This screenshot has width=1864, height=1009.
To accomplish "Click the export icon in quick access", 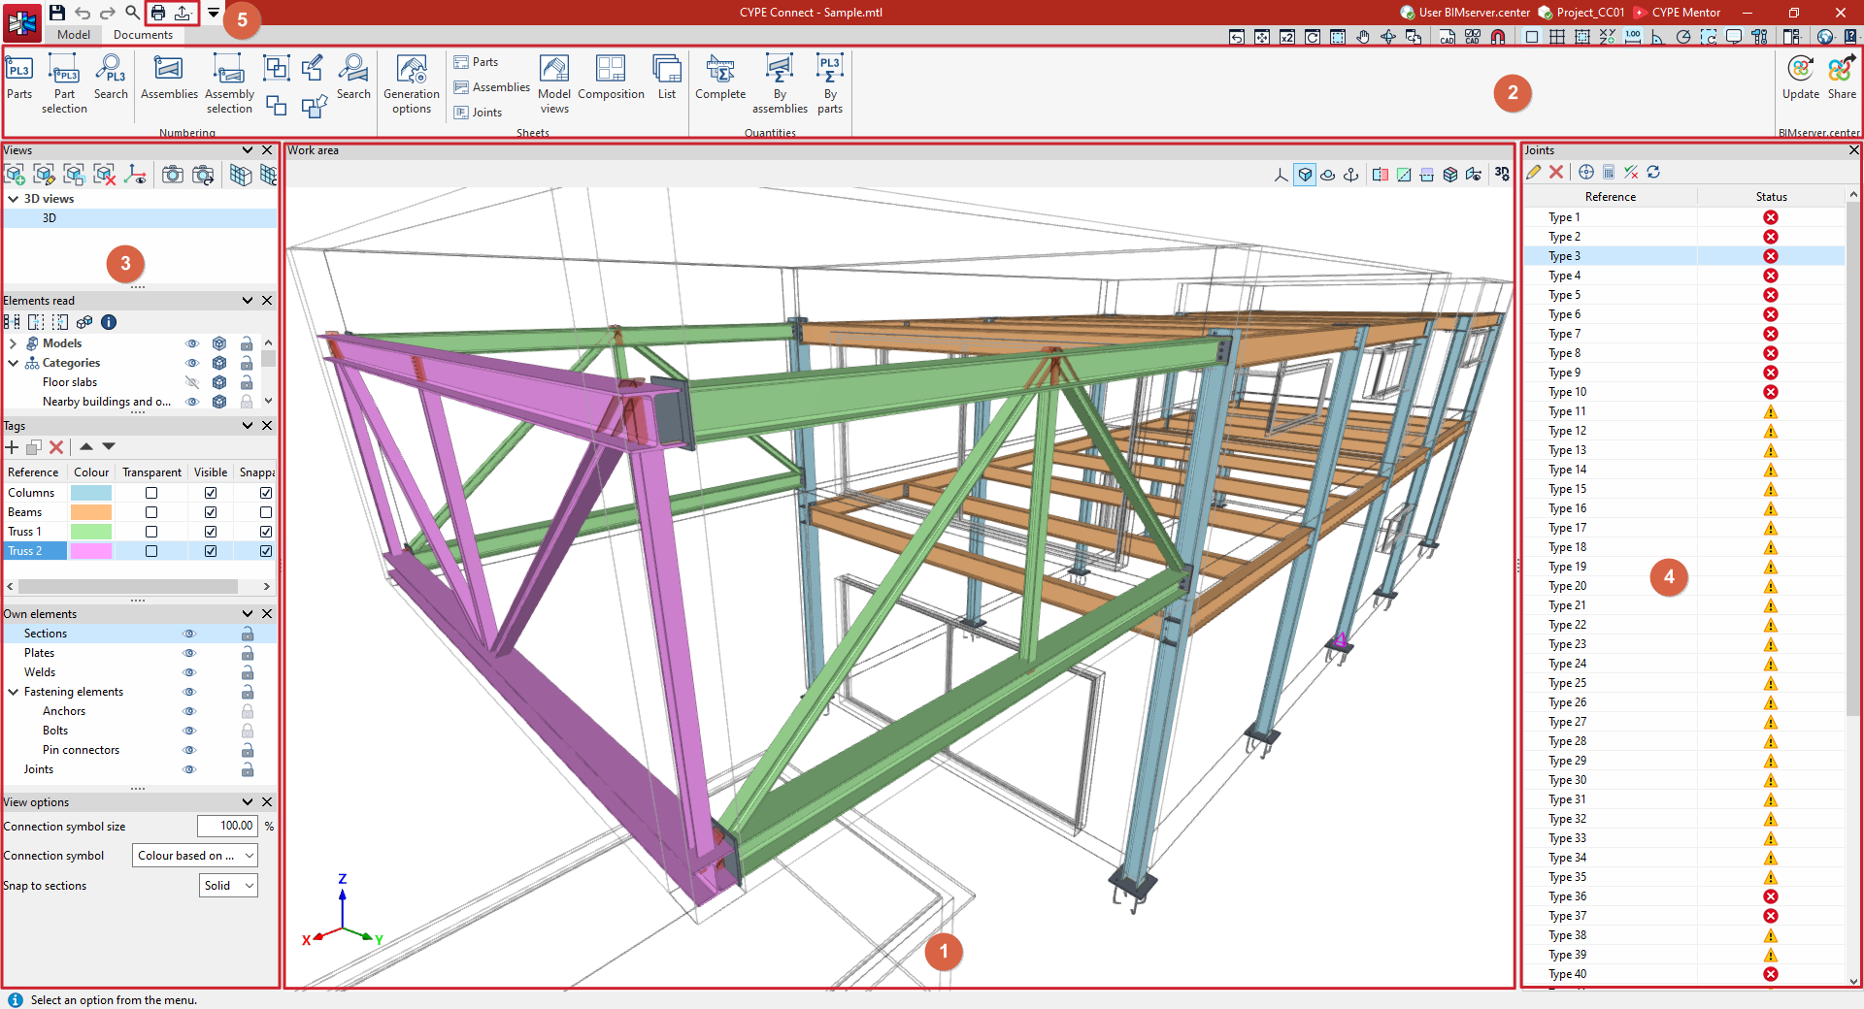I will click(183, 13).
